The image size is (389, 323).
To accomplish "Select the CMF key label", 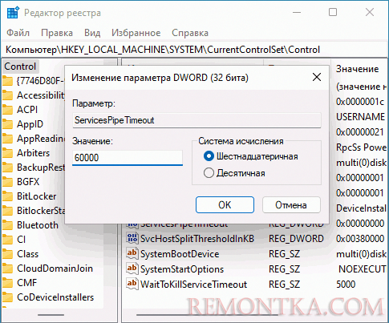I will point(27,283).
